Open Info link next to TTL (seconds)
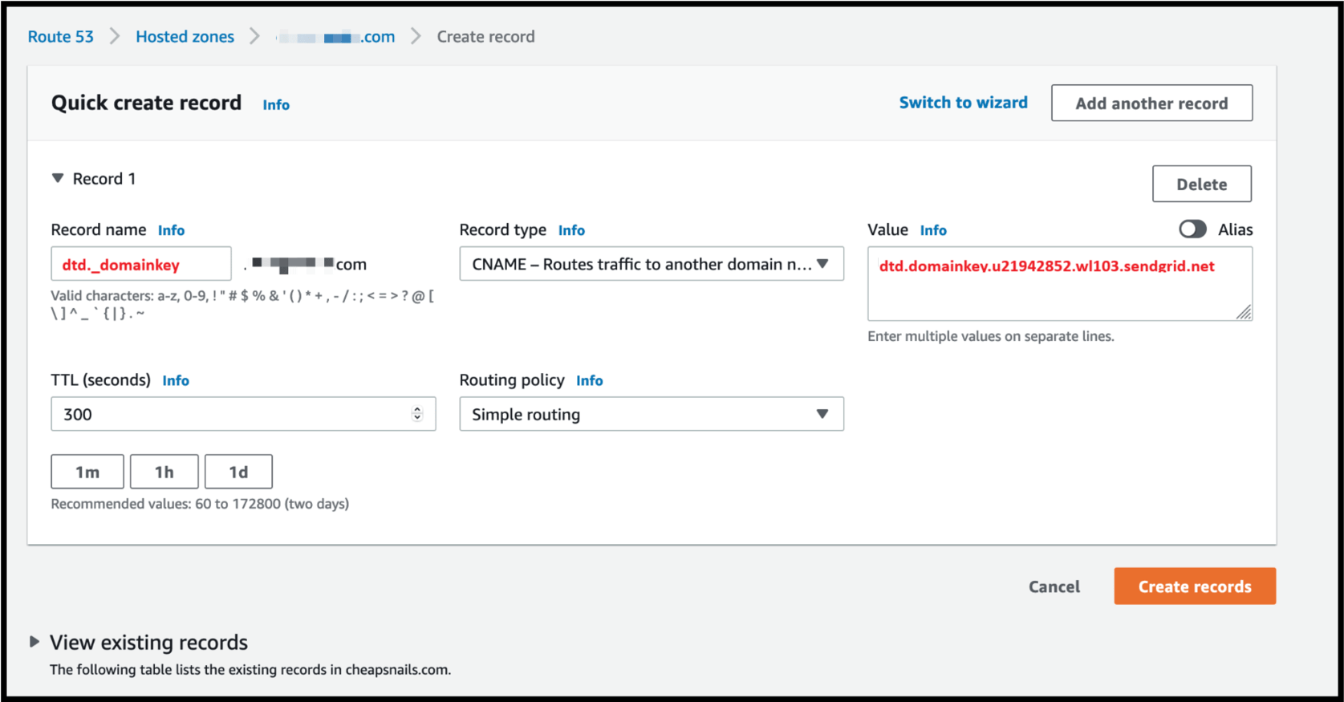Image resolution: width=1344 pixels, height=702 pixels. click(176, 380)
